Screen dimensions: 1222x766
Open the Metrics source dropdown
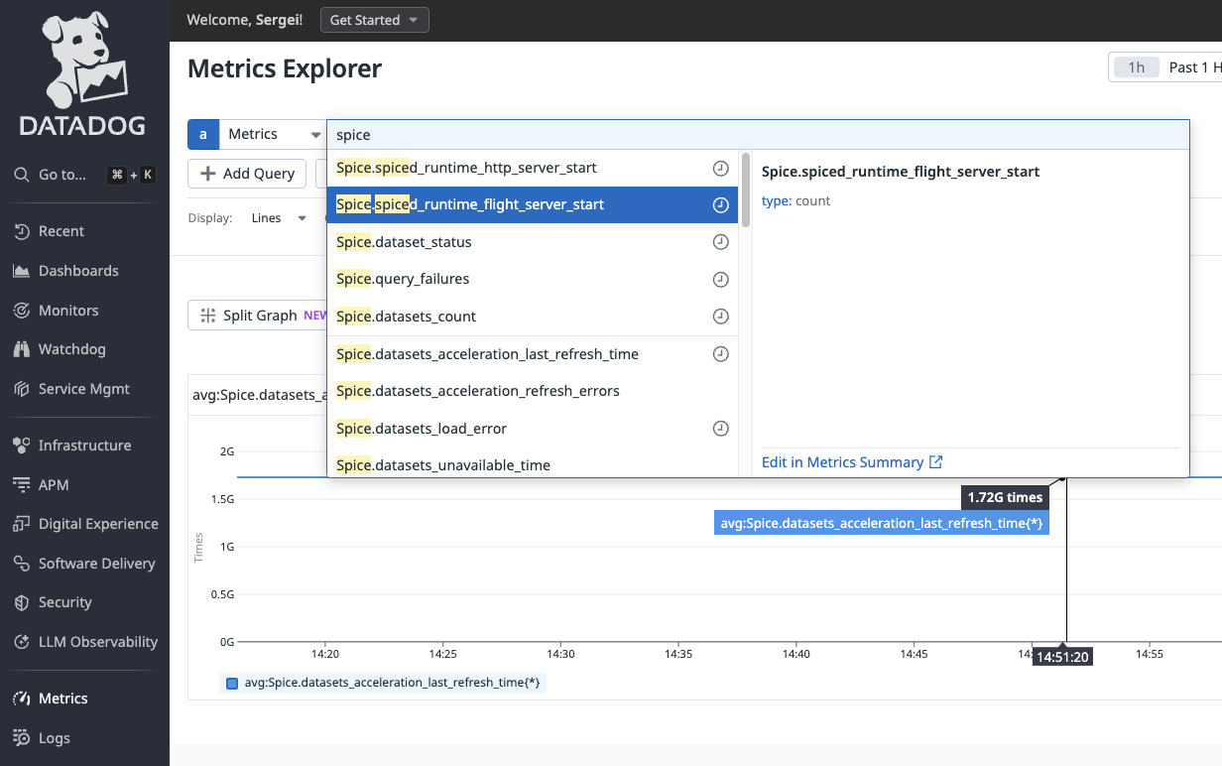(x=273, y=134)
